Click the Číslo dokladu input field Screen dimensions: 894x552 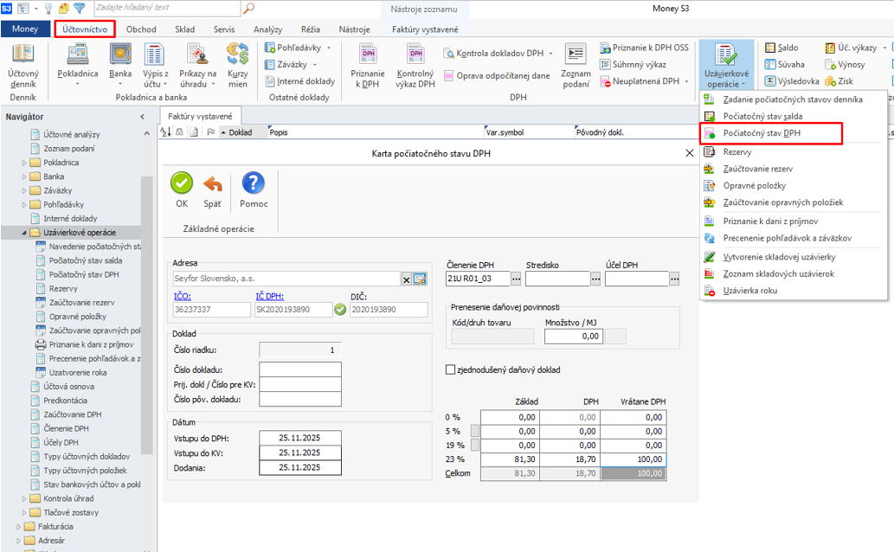click(x=299, y=369)
